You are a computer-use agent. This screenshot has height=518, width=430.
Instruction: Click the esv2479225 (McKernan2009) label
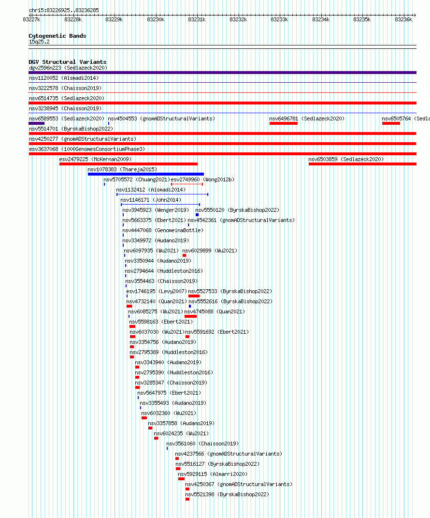95,159
